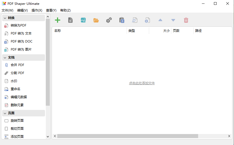Sort by the 页数 column header
The height and width of the screenshot is (145, 234).
182,30
